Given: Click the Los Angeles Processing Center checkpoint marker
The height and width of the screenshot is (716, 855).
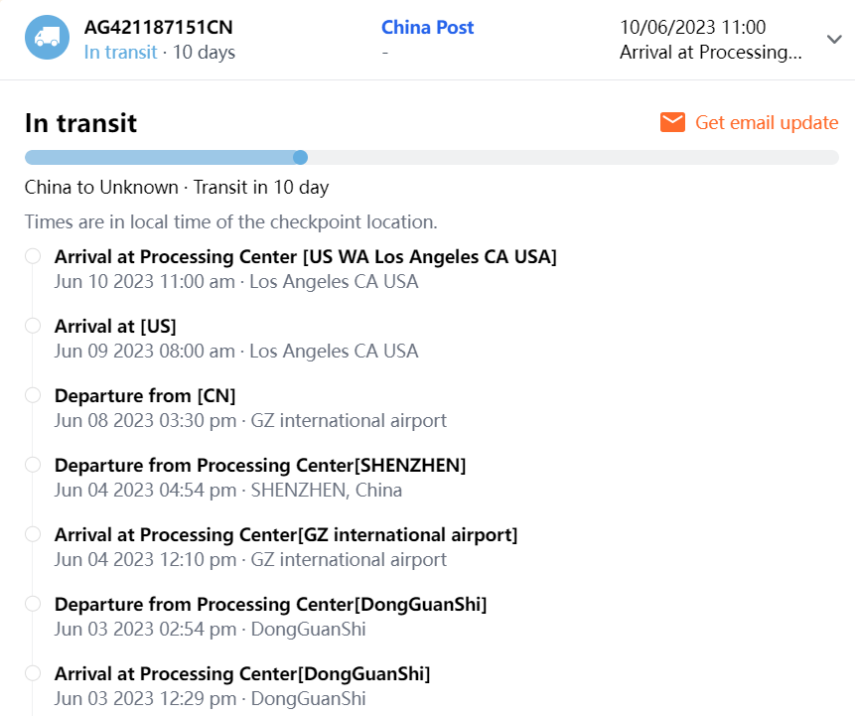Looking at the screenshot, I should tap(33, 256).
